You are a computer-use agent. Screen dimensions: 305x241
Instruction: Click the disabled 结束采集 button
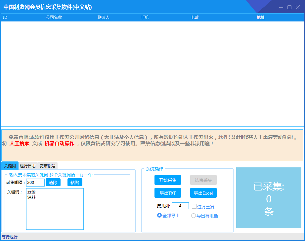(203, 180)
